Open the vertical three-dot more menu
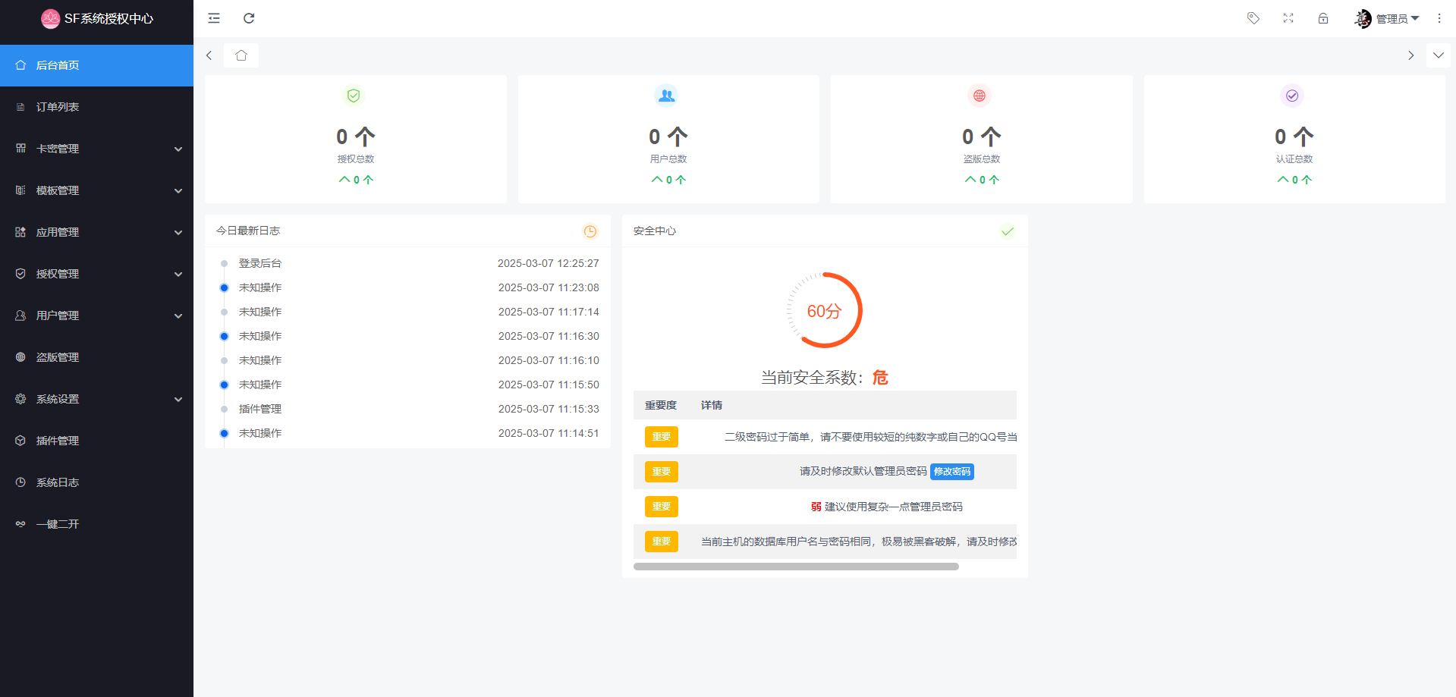 (x=1439, y=18)
